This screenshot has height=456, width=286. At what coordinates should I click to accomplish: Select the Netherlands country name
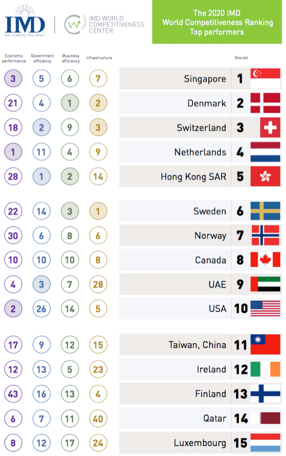pyautogui.click(x=200, y=153)
